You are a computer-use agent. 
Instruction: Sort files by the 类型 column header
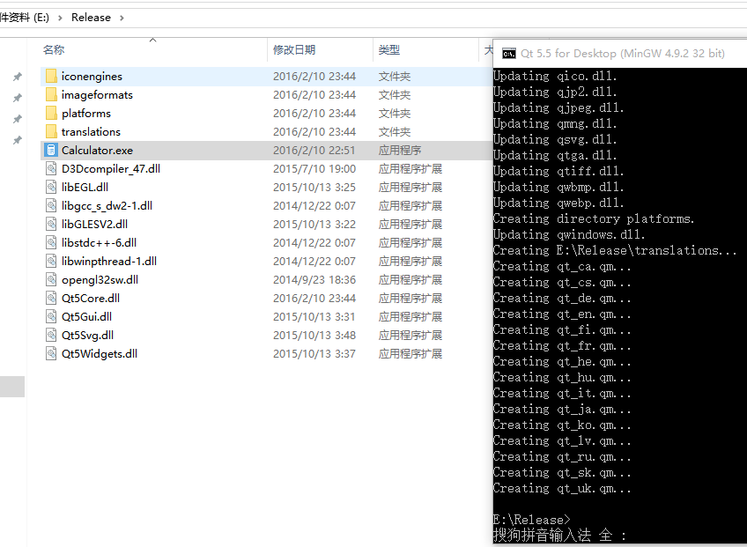(388, 49)
